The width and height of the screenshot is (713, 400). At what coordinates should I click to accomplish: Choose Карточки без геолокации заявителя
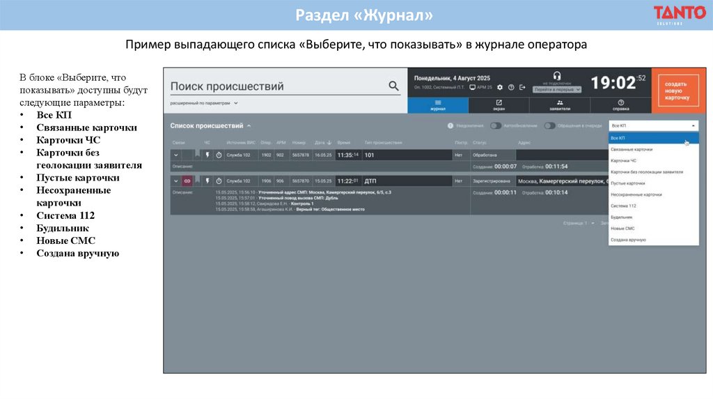pos(653,172)
